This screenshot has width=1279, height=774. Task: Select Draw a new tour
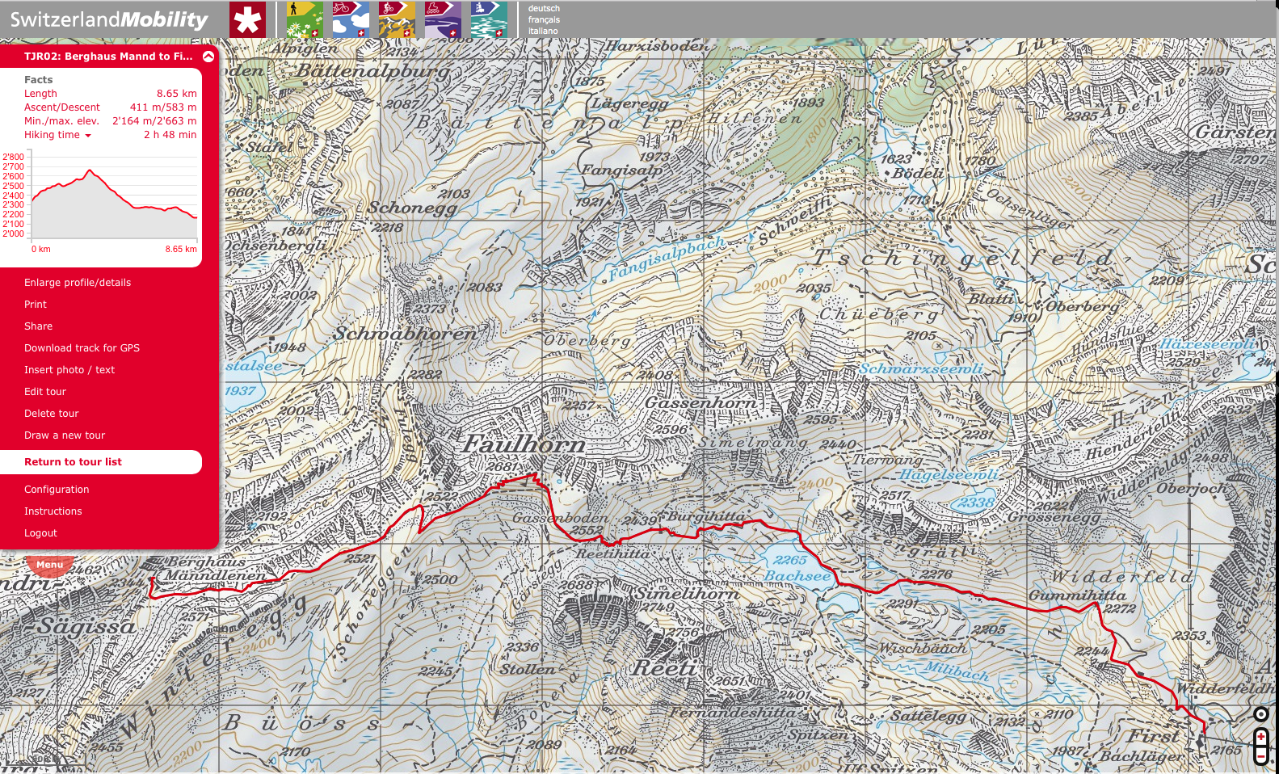65,435
